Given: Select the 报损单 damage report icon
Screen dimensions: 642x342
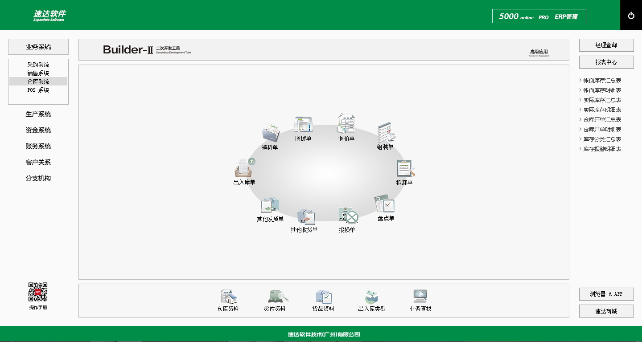Looking at the screenshot, I should [348, 217].
